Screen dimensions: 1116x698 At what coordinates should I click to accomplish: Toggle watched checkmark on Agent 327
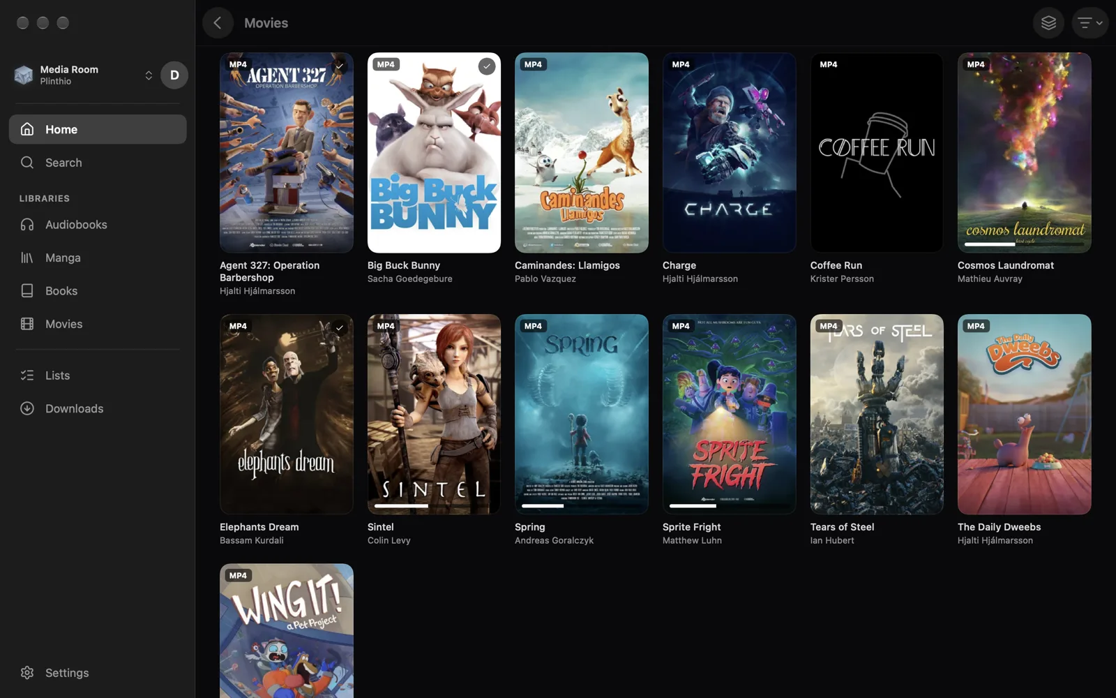tap(340, 66)
